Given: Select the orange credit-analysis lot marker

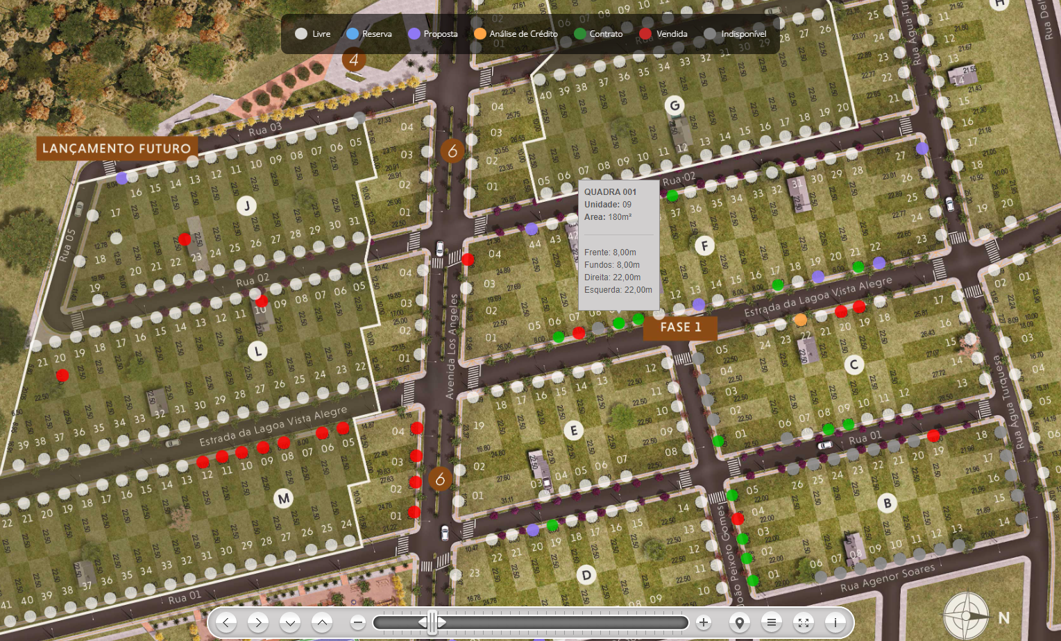Looking at the screenshot, I should coord(801,320).
